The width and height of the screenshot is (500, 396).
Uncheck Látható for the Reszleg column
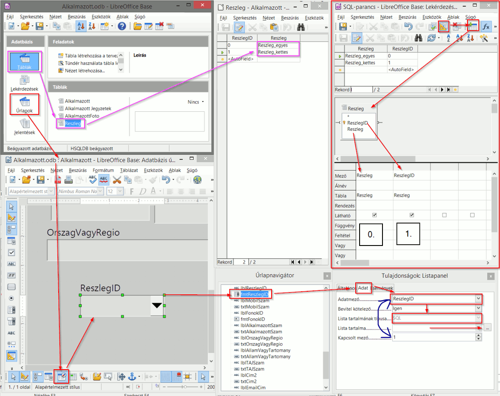[375, 215]
